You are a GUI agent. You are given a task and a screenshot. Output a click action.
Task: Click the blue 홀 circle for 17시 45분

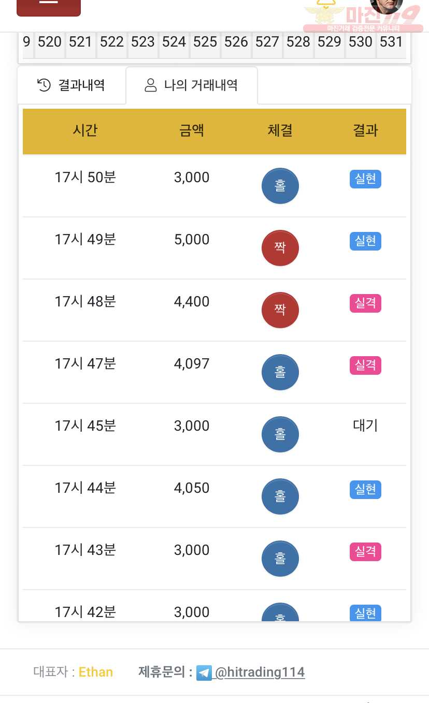(x=280, y=434)
